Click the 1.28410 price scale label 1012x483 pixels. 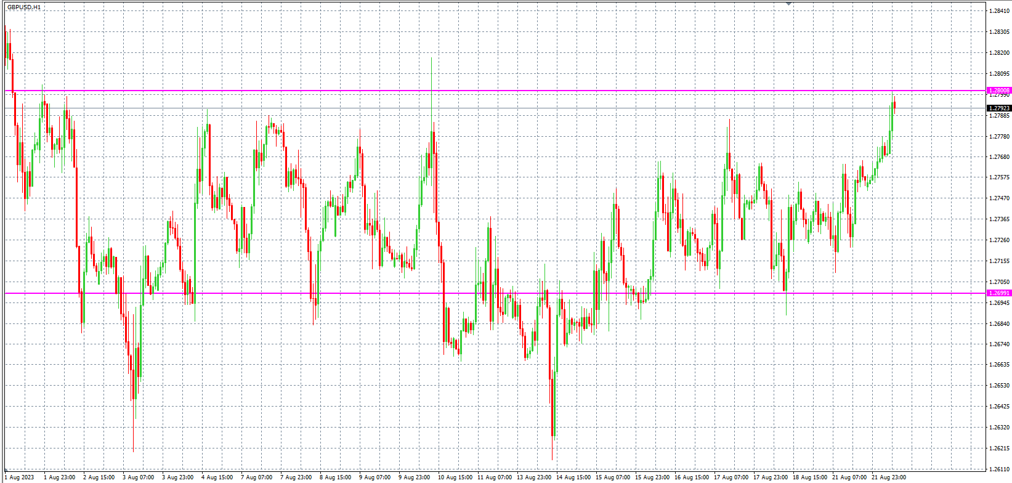tap(999, 11)
